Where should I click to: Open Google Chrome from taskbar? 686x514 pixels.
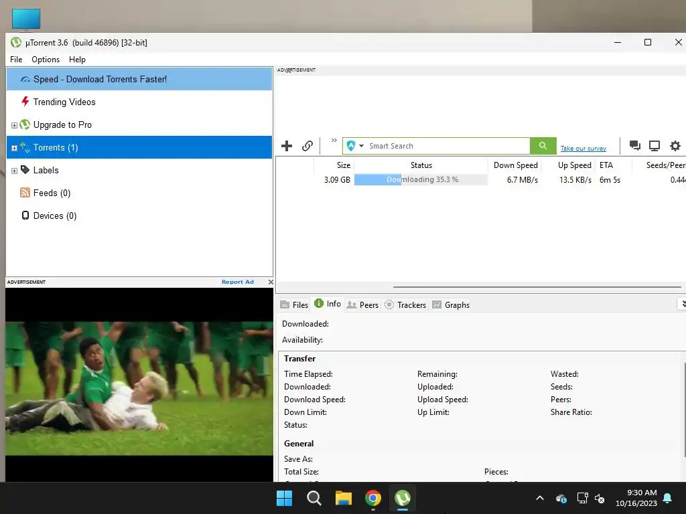coord(372,498)
